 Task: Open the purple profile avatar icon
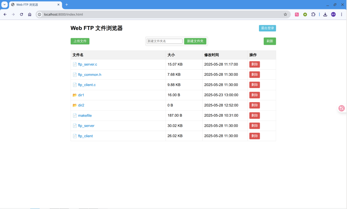[334, 14]
